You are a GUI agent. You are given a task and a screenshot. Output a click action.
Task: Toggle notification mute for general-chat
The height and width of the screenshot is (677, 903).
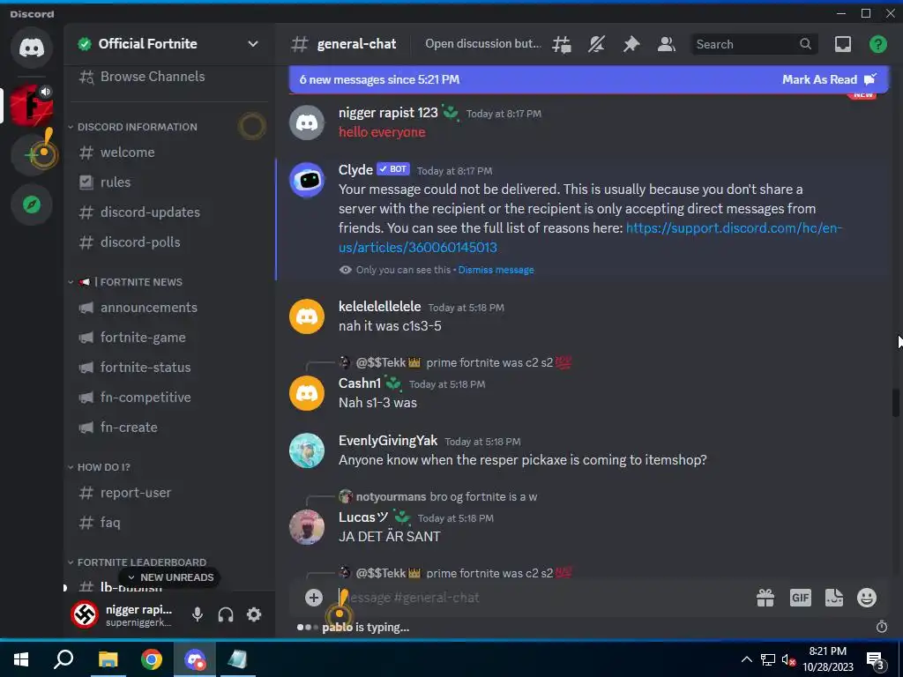pos(596,44)
